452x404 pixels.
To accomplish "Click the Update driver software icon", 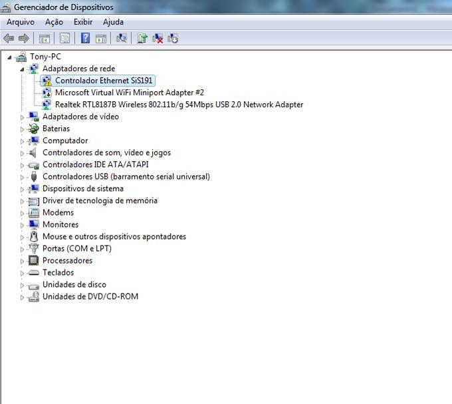I will point(142,38).
